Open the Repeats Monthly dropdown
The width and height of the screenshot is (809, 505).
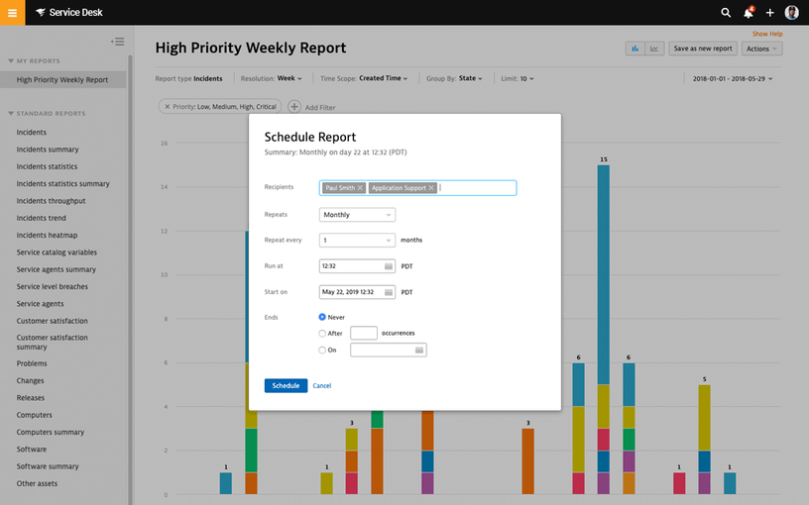[357, 214]
